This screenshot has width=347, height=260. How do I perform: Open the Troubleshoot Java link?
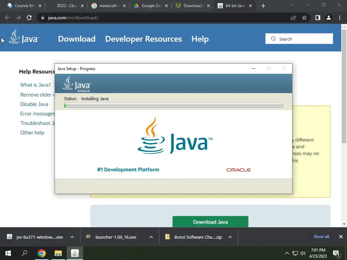click(37, 123)
